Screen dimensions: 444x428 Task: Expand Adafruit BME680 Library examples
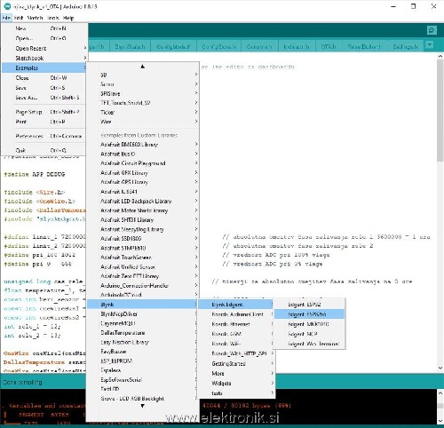[x=143, y=145]
